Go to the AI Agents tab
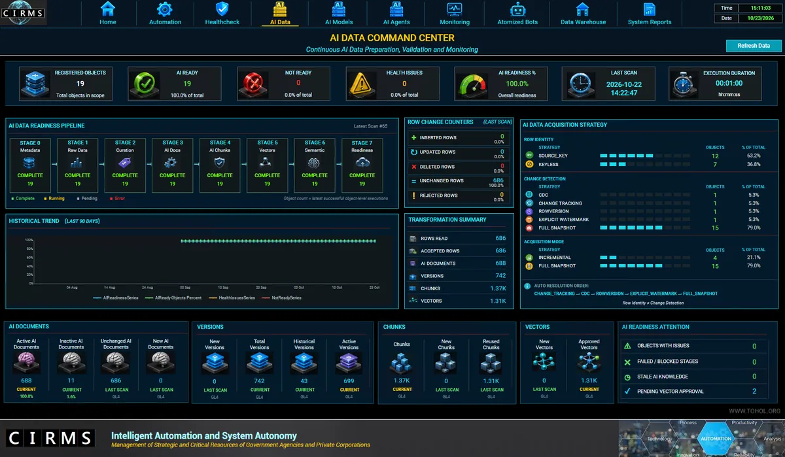The height and width of the screenshot is (457, 785). (396, 13)
